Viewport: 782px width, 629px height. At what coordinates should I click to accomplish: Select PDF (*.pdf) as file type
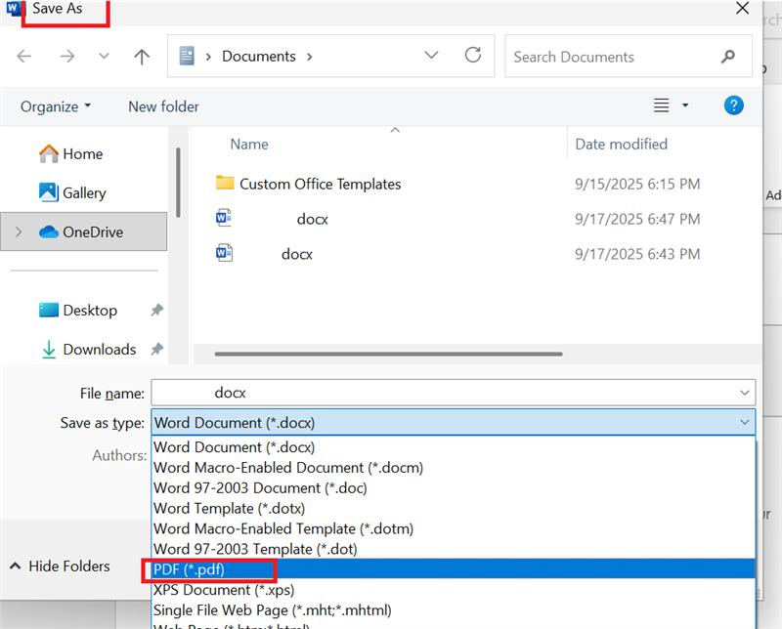454,569
